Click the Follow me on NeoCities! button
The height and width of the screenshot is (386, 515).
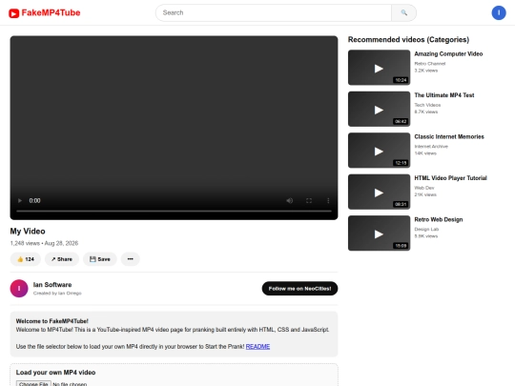299,289
